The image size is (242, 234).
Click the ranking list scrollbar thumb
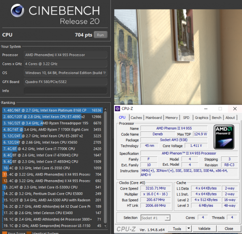click(x=105, y=168)
